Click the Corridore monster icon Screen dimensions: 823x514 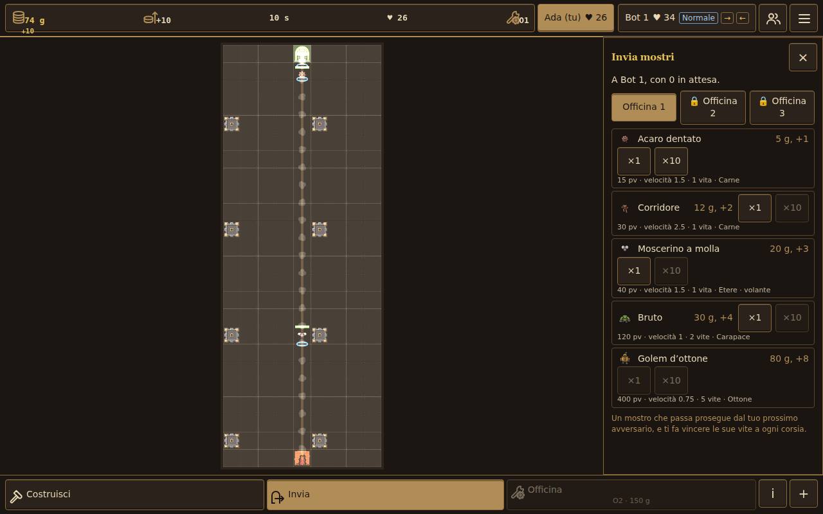[x=624, y=208]
